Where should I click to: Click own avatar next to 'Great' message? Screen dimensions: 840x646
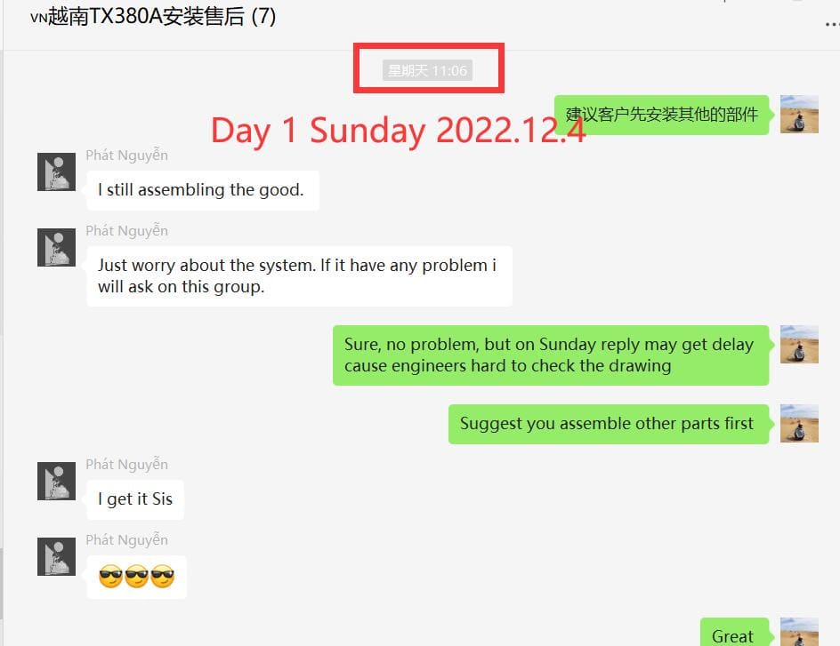click(799, 632)
